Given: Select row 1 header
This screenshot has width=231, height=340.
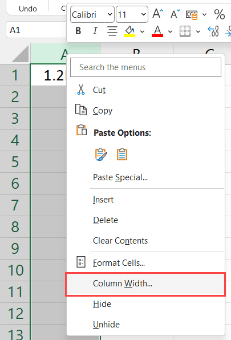Looking at the screenshot, I should coord(15,75).
